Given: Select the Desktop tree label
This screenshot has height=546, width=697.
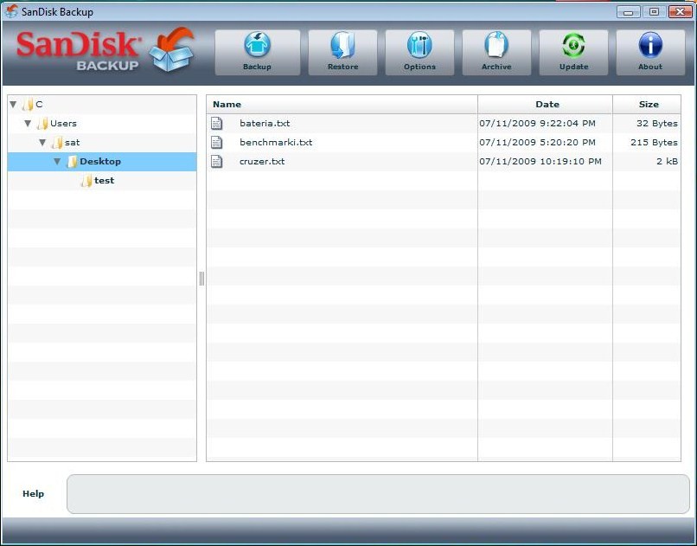Looking at the screenshot, I should (x=100, y=162).
